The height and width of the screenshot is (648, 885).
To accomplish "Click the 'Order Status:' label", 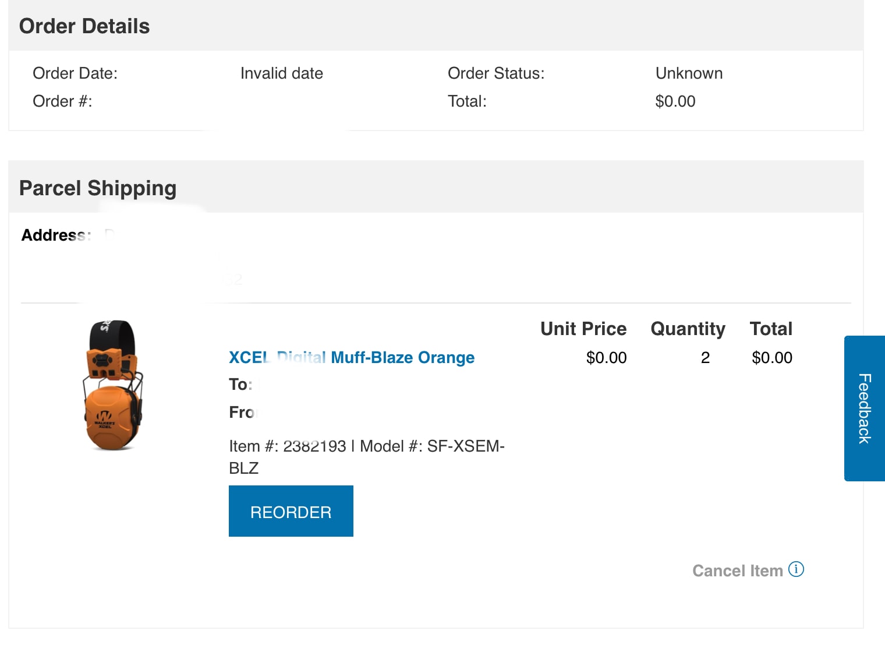I will [495, 73].
